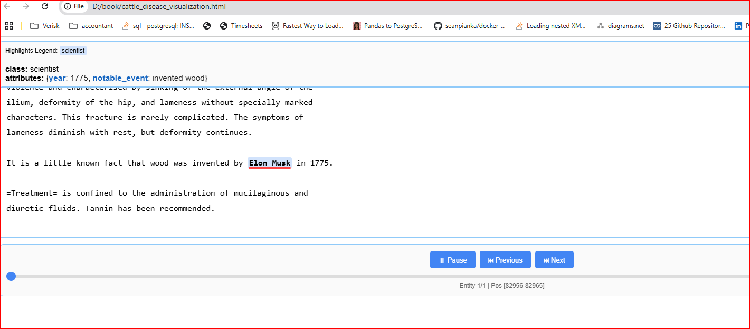Click the browser back arrow

7,6
